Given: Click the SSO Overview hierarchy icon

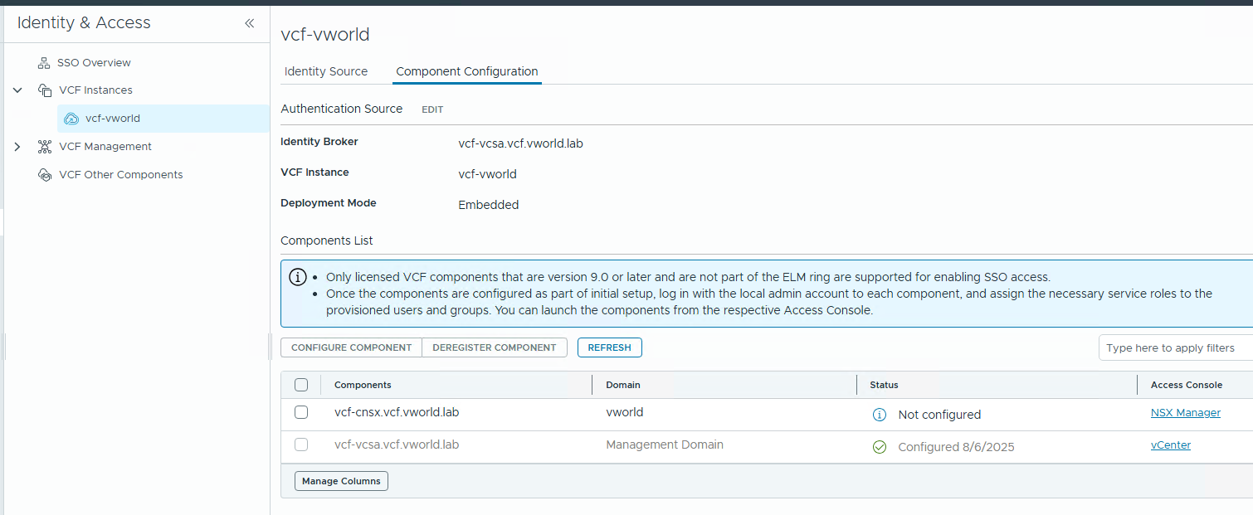Looking at the screenshot, I should click(44, 63).
